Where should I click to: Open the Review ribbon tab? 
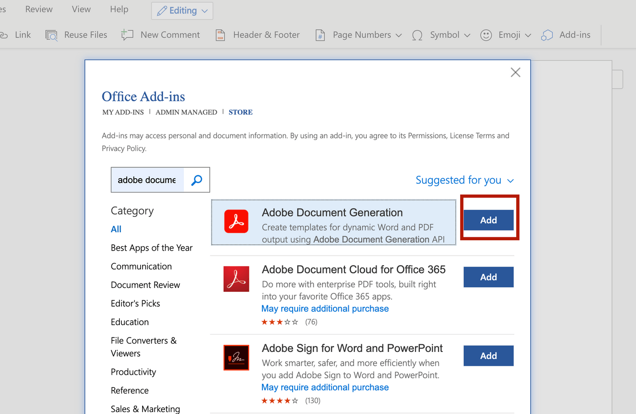(39, 9)
